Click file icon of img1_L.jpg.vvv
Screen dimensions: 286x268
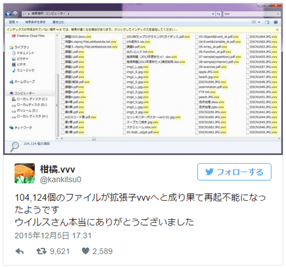pyautogui.click(x=125, y=67)
